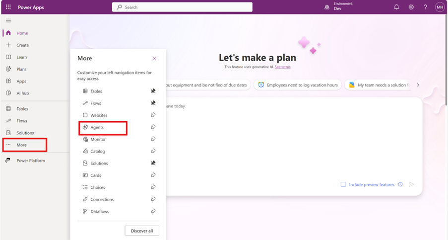Show next suggestion prompts with chevron

[x=418, y=85]
